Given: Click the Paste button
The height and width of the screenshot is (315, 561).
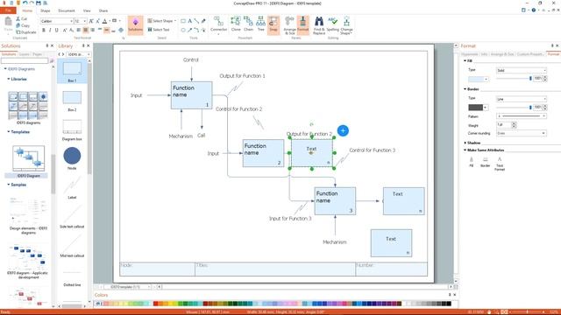Looking at the screenshot, I should (x=8, y=24).
